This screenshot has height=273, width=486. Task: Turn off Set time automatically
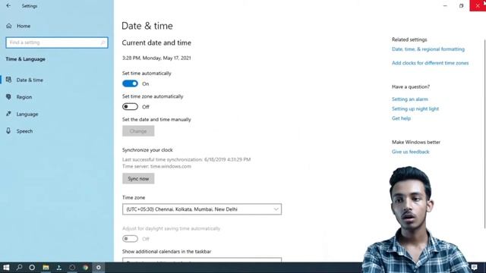click(130, 83)
